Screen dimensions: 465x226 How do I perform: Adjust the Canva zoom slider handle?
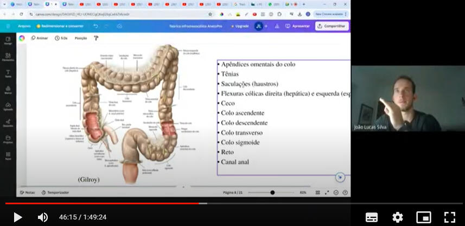tap(272, 192)
